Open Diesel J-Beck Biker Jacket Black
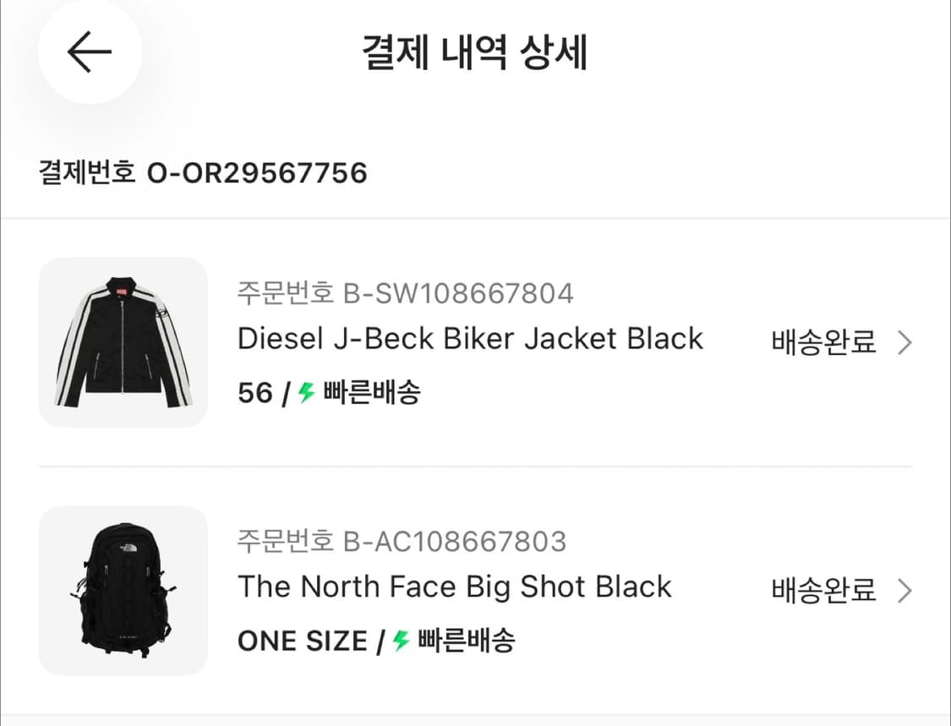 (470, 339)
